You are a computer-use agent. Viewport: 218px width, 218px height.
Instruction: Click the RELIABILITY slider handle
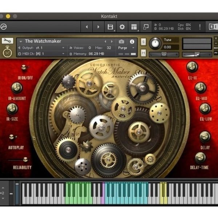(25, 160)
